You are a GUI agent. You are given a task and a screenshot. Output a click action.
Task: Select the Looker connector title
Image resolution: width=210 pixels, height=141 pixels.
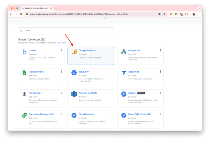(x=32, y=50)
